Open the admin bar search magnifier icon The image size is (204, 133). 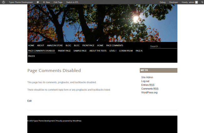[x=201, y=2]
